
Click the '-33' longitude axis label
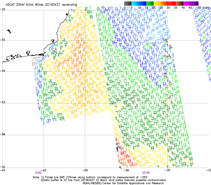coord(168,170)
